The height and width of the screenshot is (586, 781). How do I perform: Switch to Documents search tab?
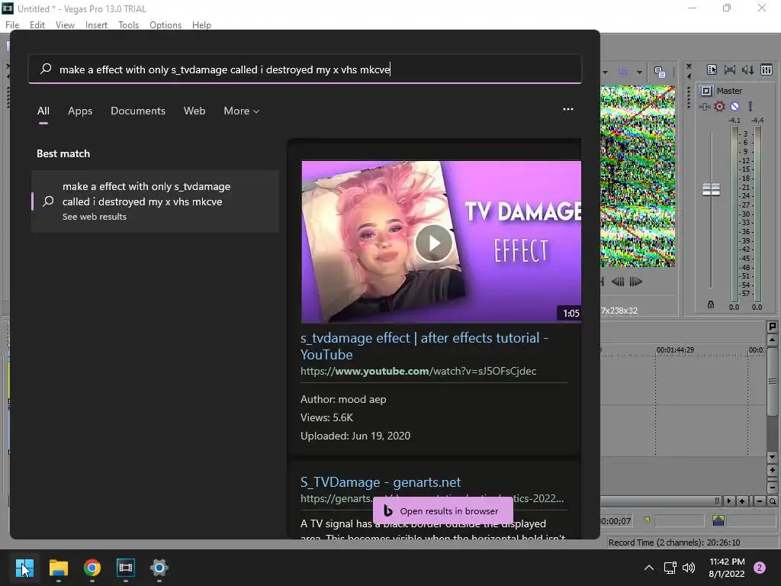click(x=138, y=111)
